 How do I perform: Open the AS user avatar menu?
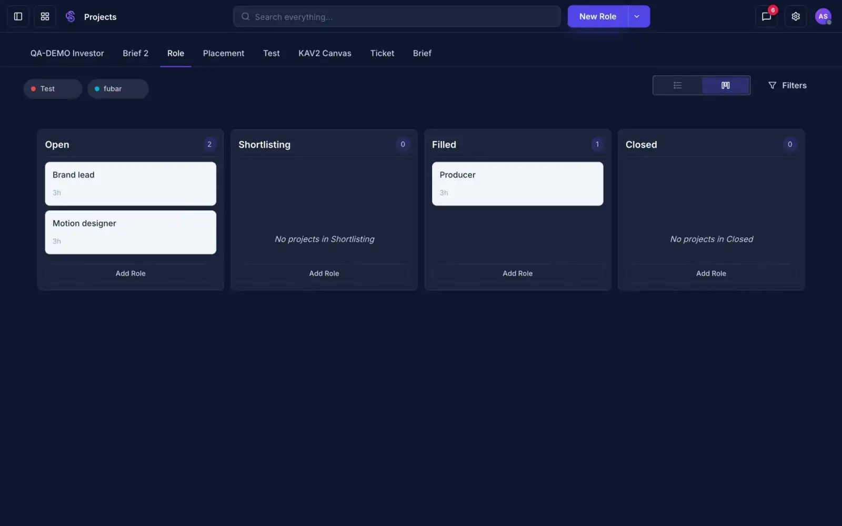823,16
